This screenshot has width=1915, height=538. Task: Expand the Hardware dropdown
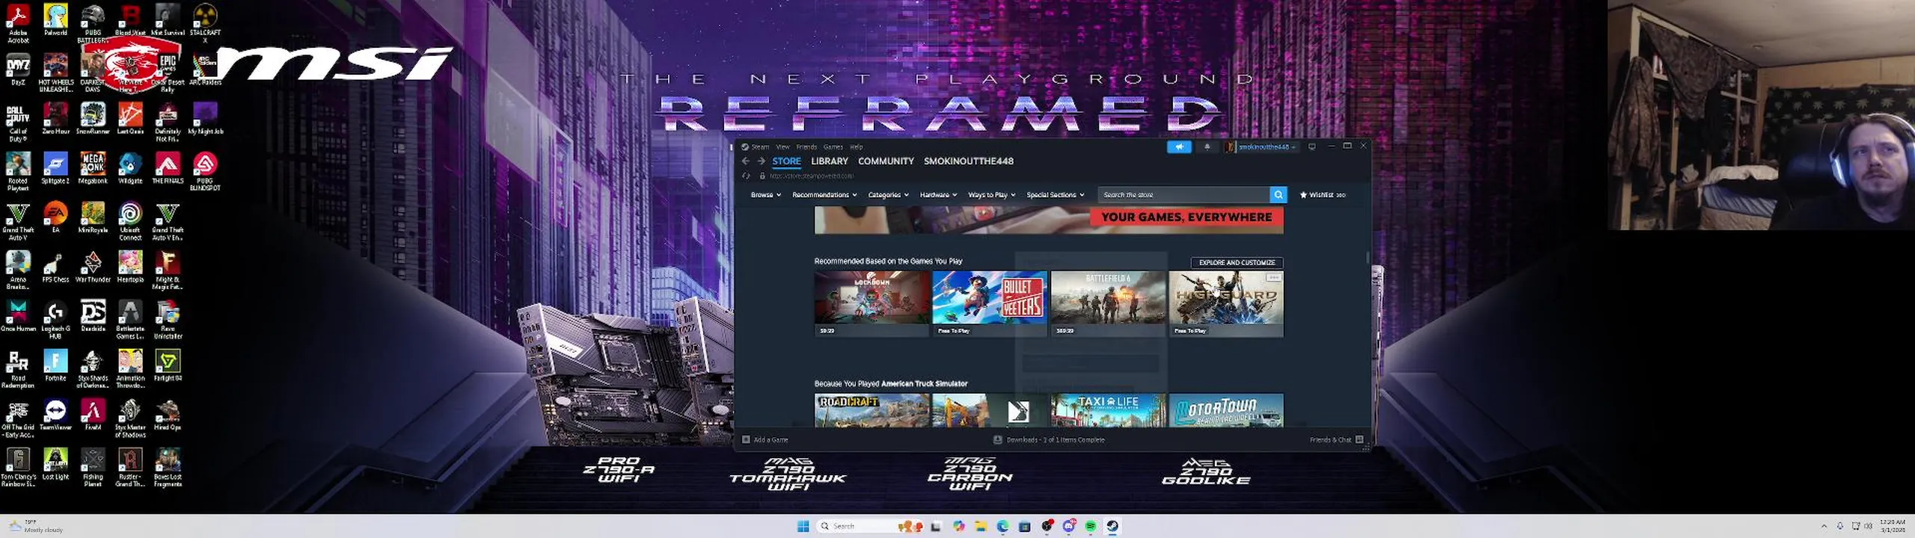point(938,195)
